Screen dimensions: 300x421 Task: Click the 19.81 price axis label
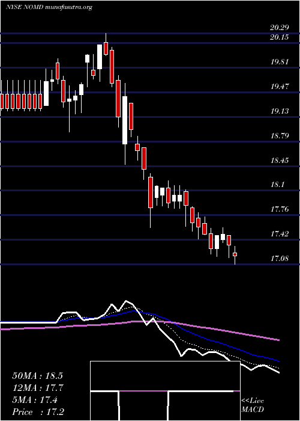(280, 62)
